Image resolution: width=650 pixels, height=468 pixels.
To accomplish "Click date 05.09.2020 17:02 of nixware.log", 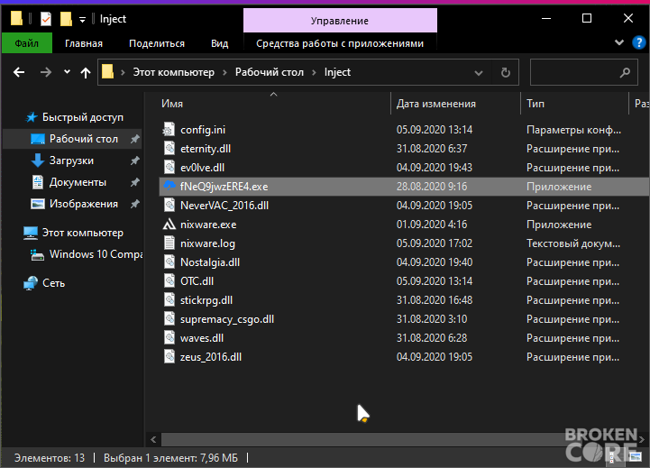I will coord(435,243).
